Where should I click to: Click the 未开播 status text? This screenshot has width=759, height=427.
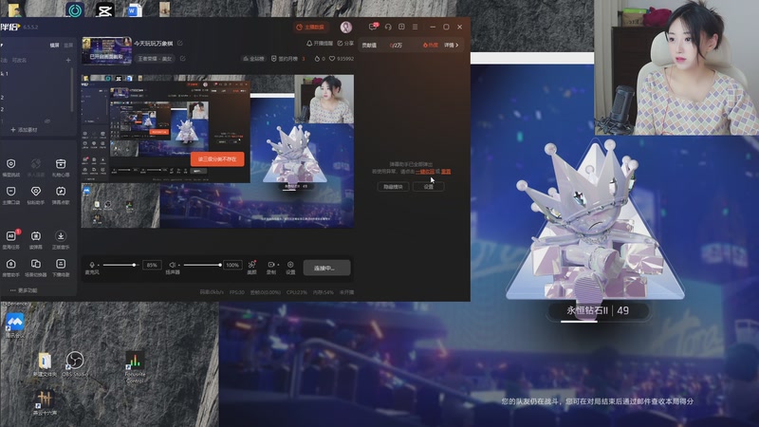[346, 292]
